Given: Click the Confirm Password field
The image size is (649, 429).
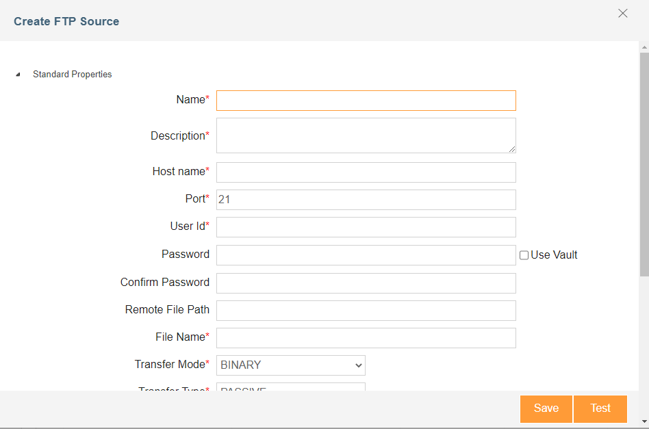Looking at the screenshot, I should pyautogui.click(x=366, y=283).
